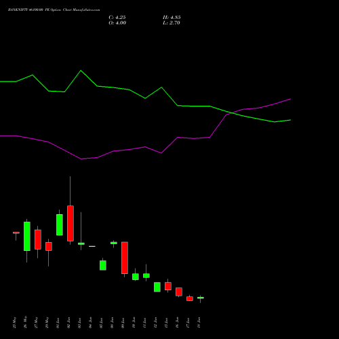Click the BANKNIFTY PE Options chart title
Screen dimensions: 339x339
54,9
